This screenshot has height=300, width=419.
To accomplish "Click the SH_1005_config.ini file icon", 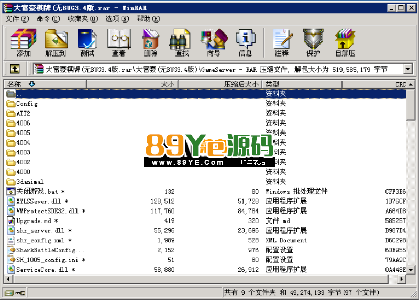I will point(11,260).
